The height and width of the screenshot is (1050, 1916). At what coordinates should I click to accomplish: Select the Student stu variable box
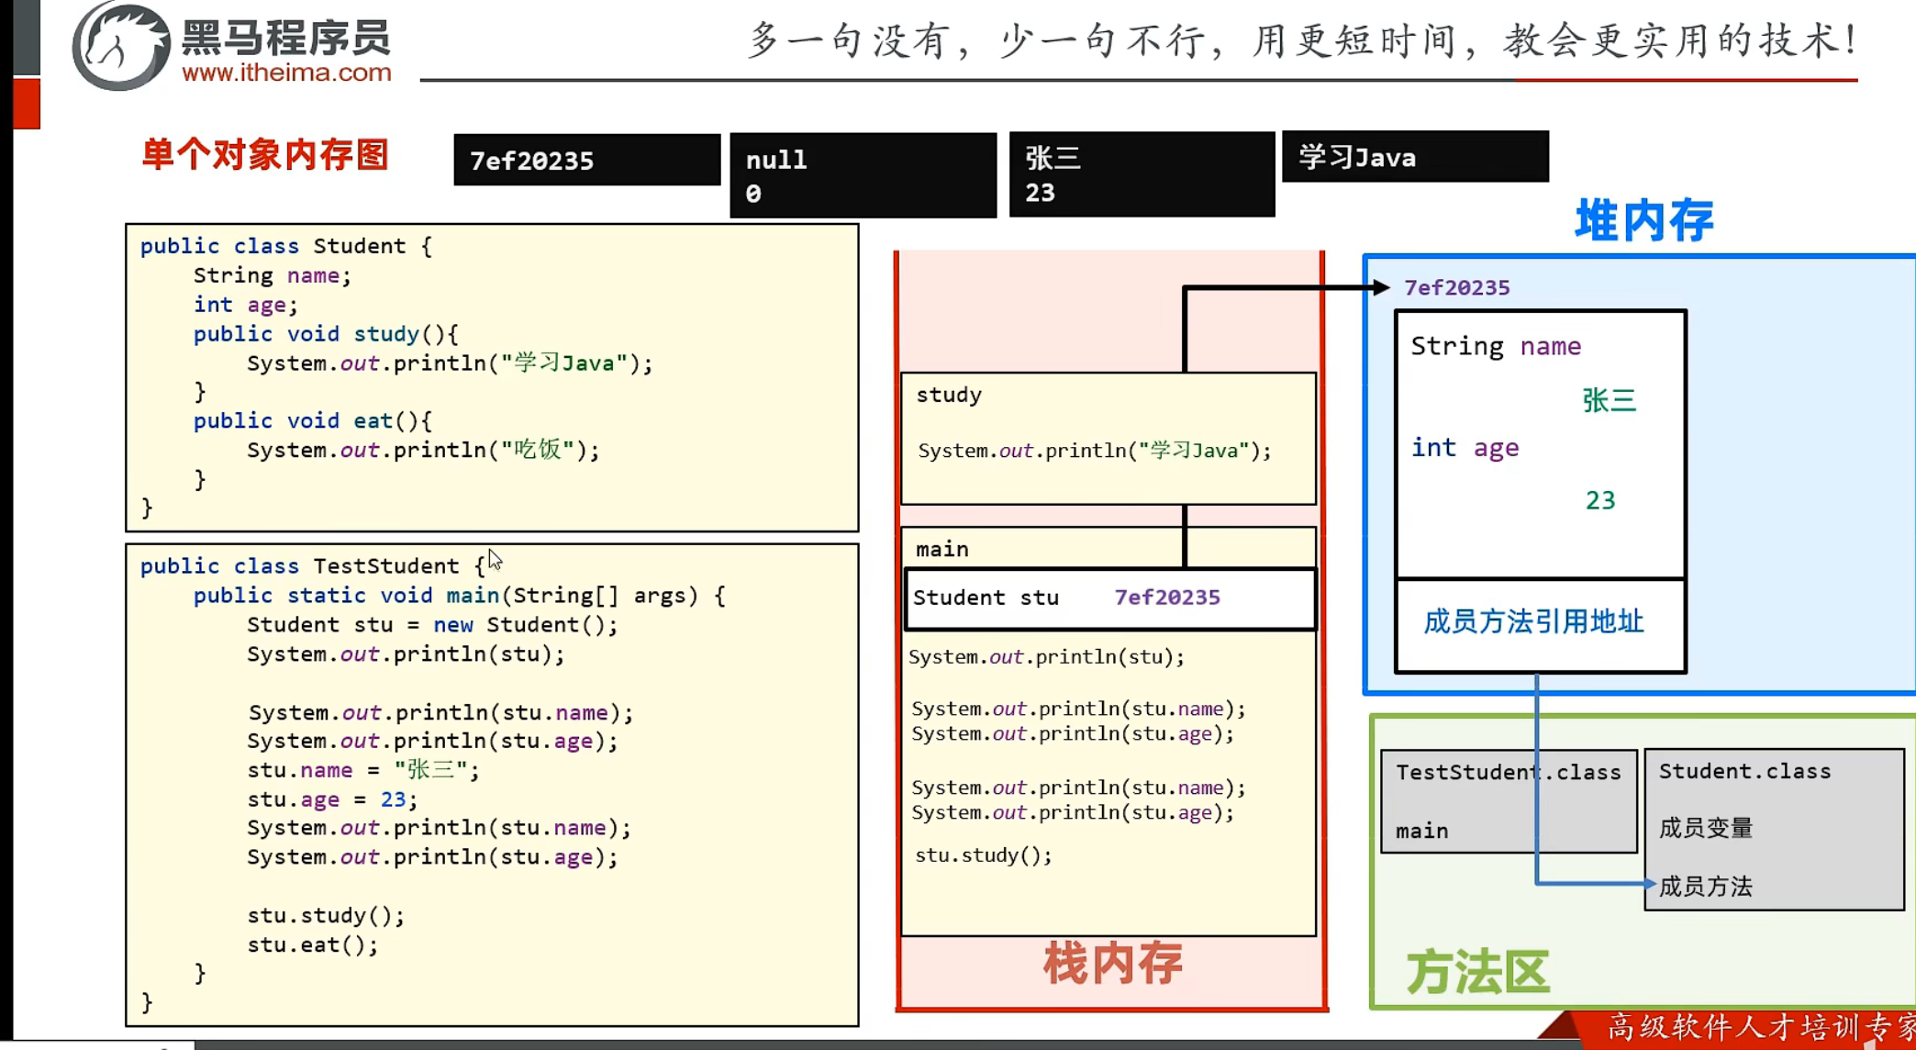pyautogui.click(x=1109, y=598)
